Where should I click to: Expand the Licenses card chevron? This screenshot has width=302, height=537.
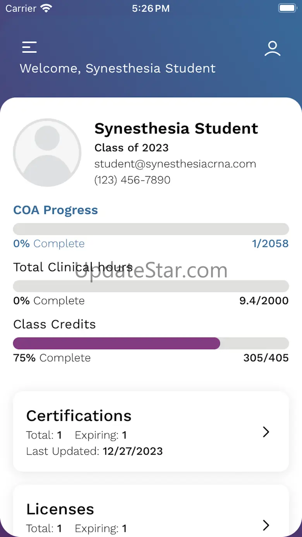266,525
